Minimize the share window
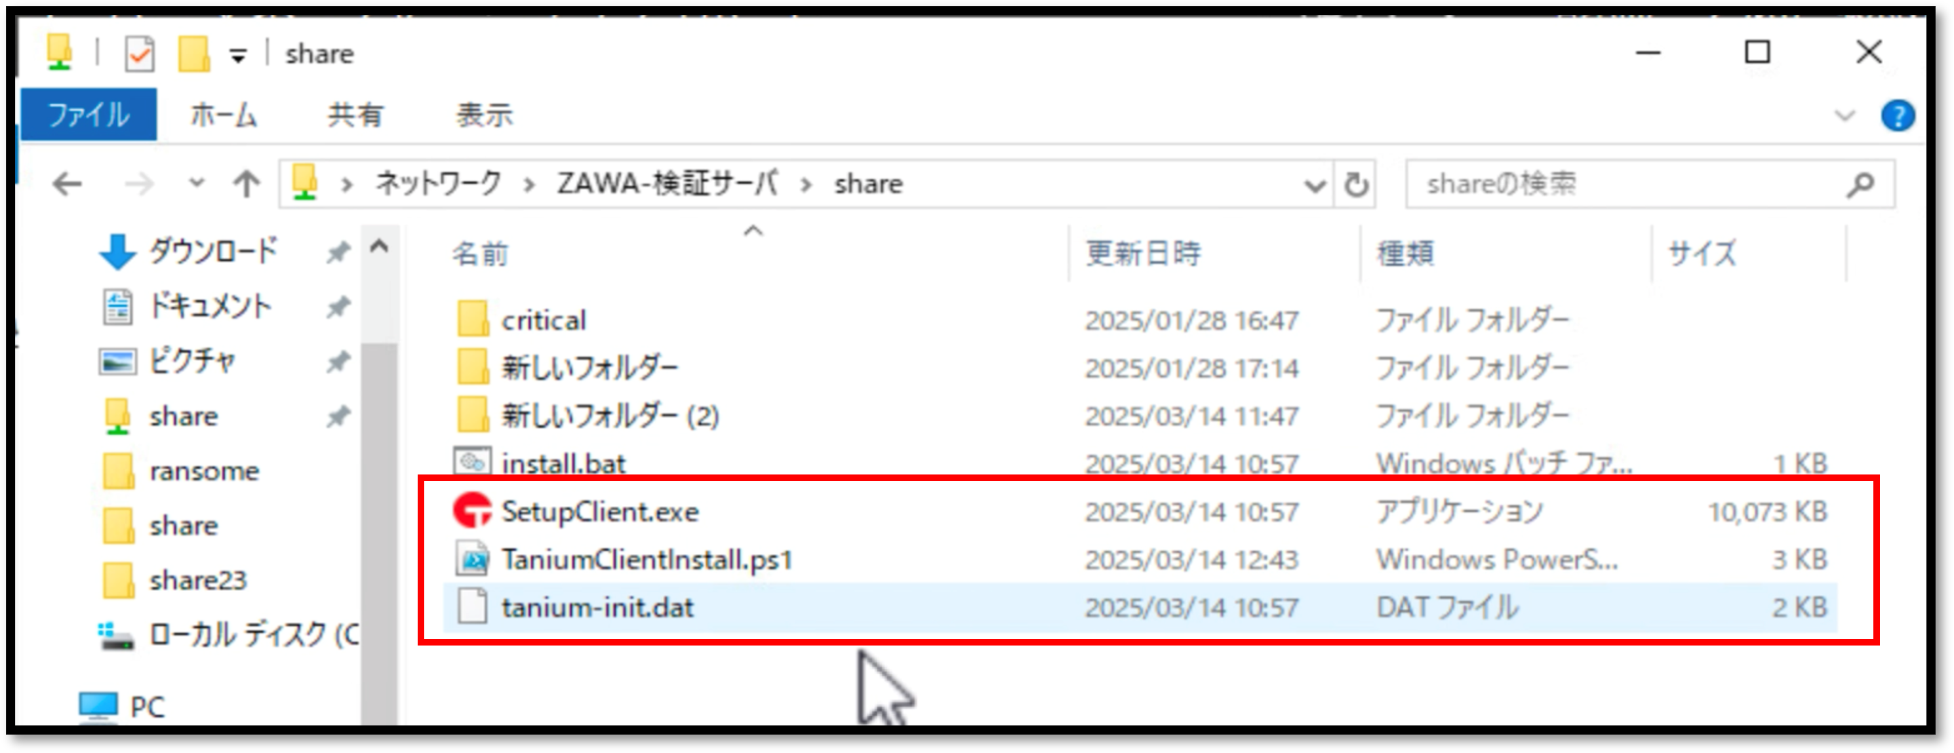This screenshot has height=753, width=1954. pyautogui.click(x=1648, y=53)
